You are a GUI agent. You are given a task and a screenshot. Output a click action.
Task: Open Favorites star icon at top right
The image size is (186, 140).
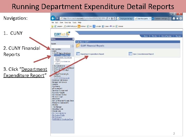[x=177, y=18]
